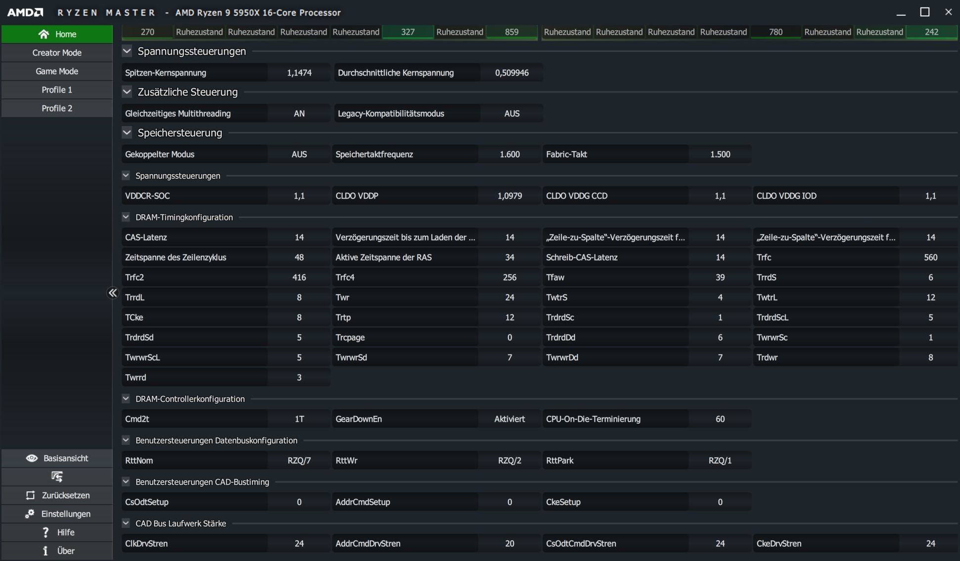Click CLDO VDDP value 1,0979
Viewport: 960px width, 561px height.
click(509, 196)
